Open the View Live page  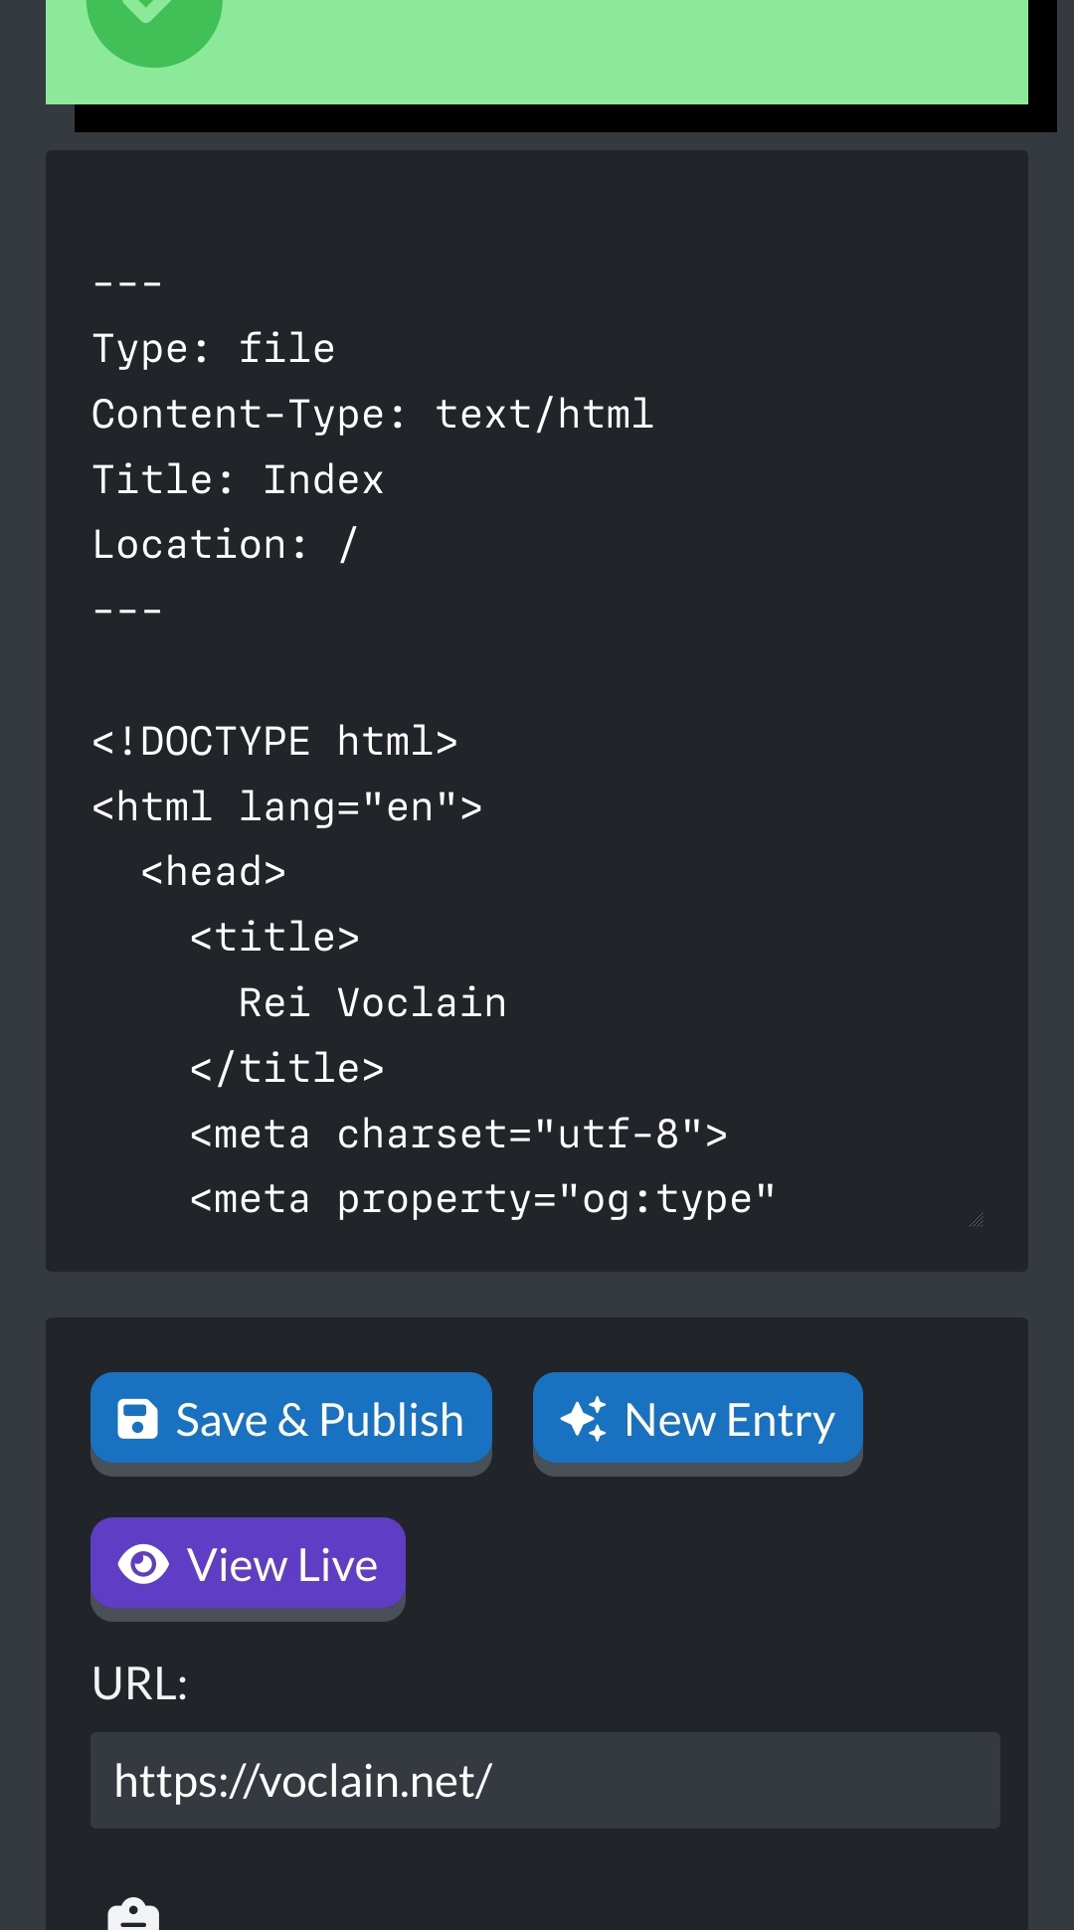click(248, 1564)
